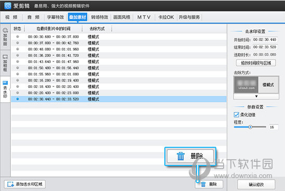
Task: Open the 音频 tab
Action: [33, 17]
